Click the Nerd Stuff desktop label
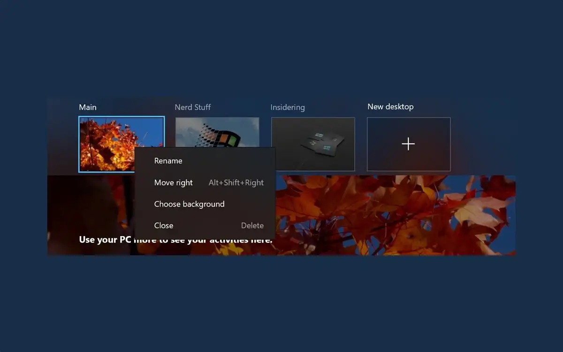563x352 pixels. point(192,107)
